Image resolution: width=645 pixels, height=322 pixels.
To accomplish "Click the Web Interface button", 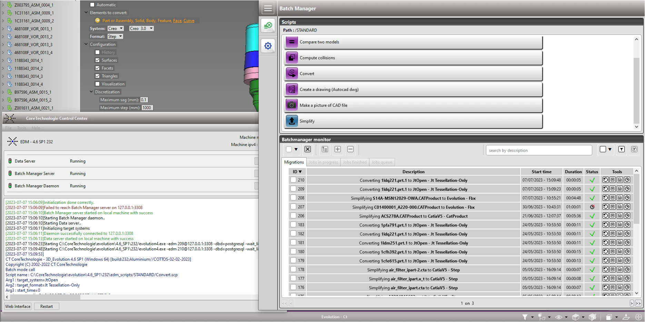I will 17,306.
